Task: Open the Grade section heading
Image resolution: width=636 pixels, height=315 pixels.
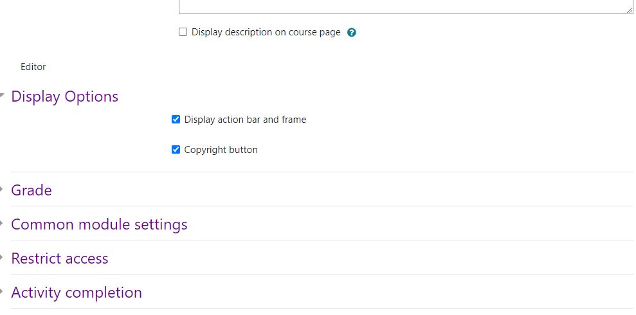Action: coord(32,190)
